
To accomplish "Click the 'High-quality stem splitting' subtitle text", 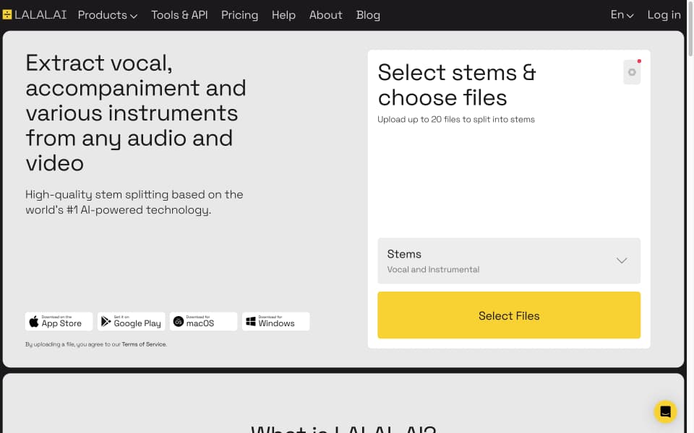I will coord(134,202).
